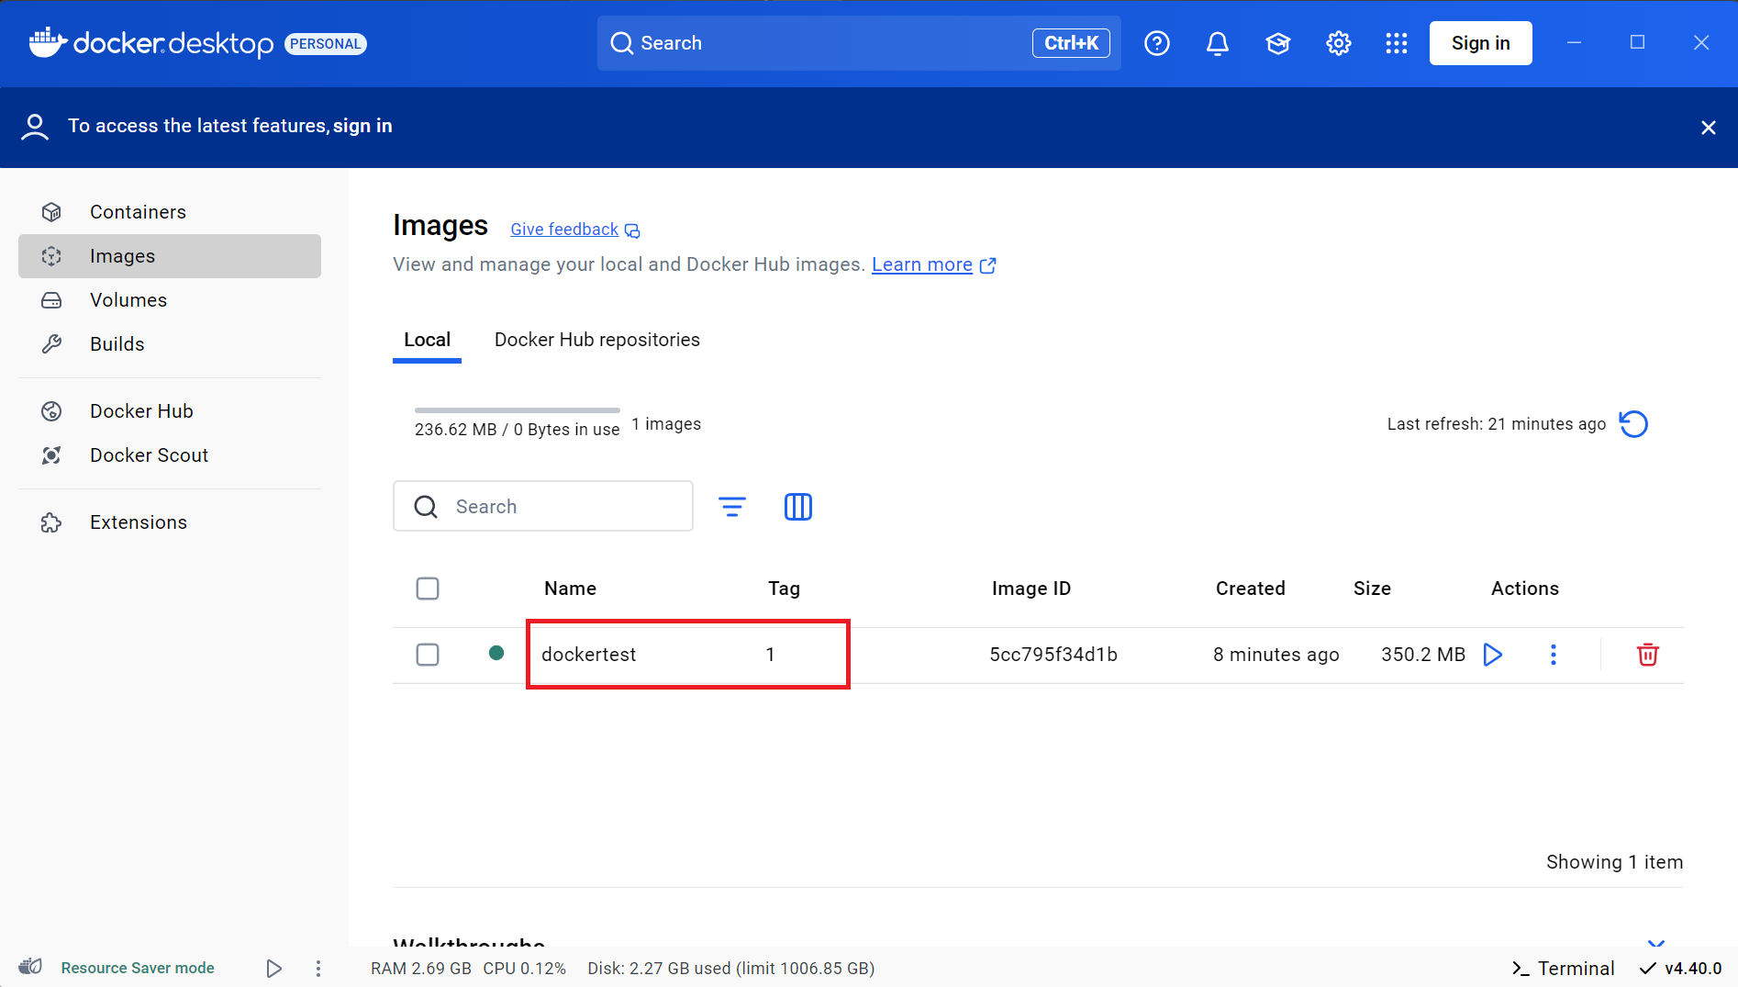Collapse the Walkthroughs section chevron
The width and height of the screenshot is (1738, 987).
pyautogui.click(x=1655, y=943)
